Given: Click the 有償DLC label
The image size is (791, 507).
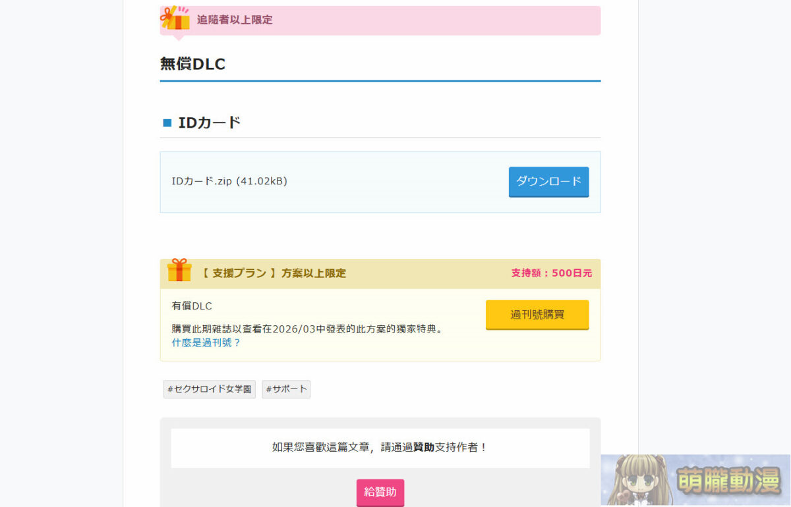Looking at the screenshot, I should click(x=192, y=306).
